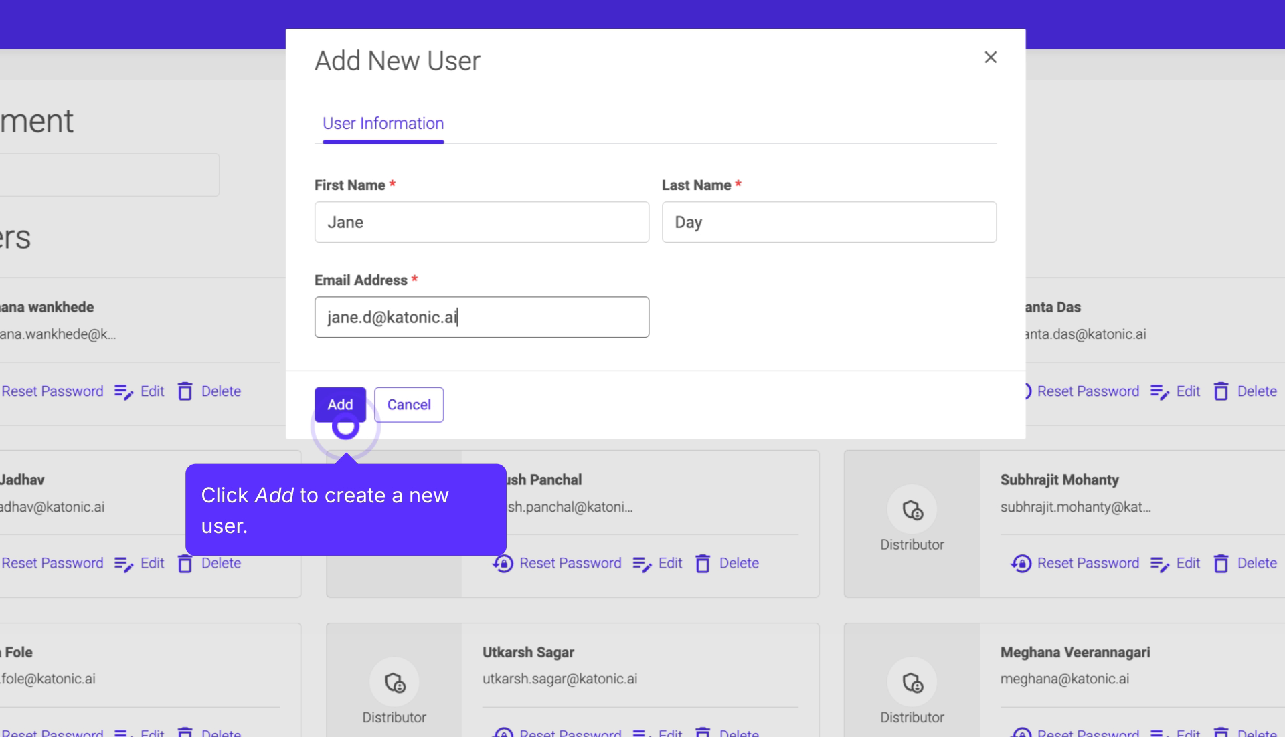Click the Reset Password link for Ayush Panchal
Viewport: 1285px width, 737px height.
(x=570, y=563)
